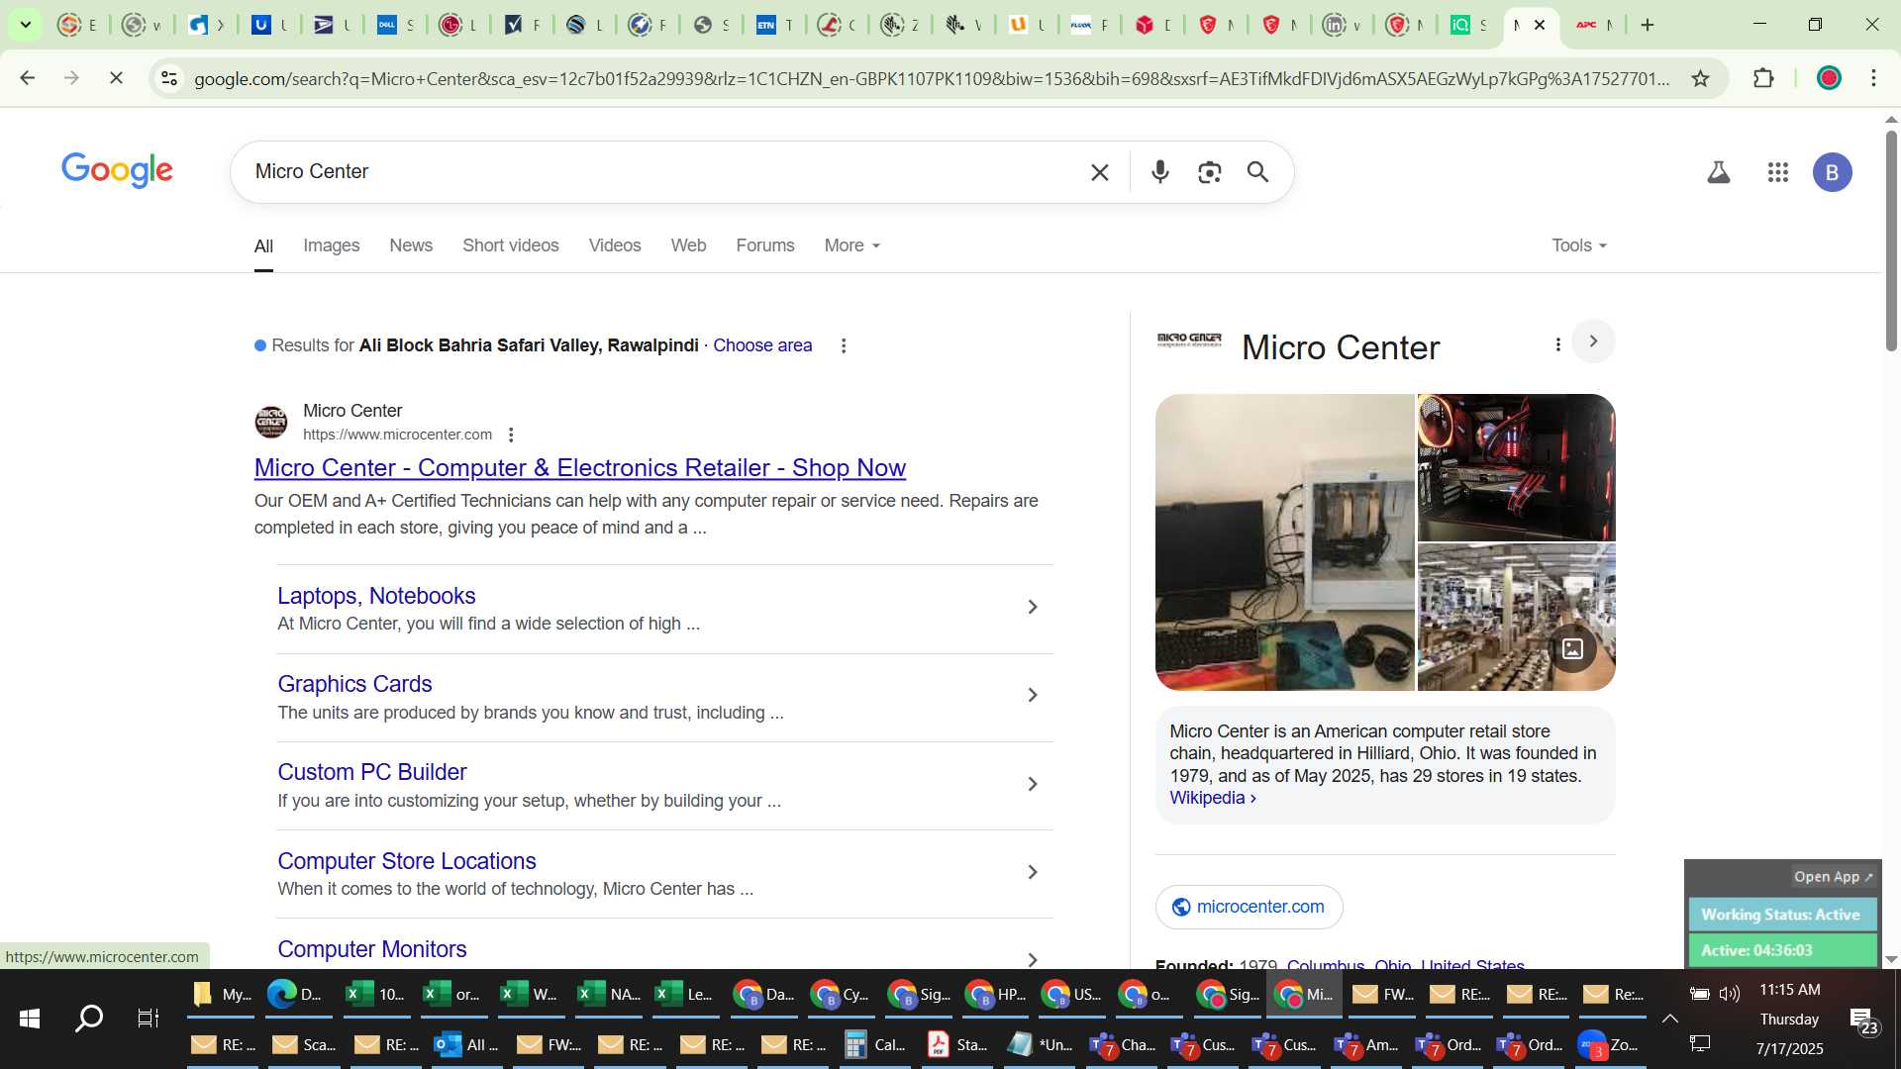Switch to Images results tab
1901x1069 pixels.
331,245
